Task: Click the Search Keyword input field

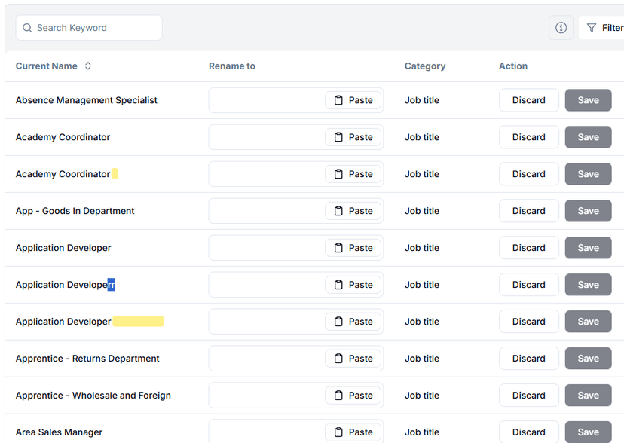Action: (88, 27)
